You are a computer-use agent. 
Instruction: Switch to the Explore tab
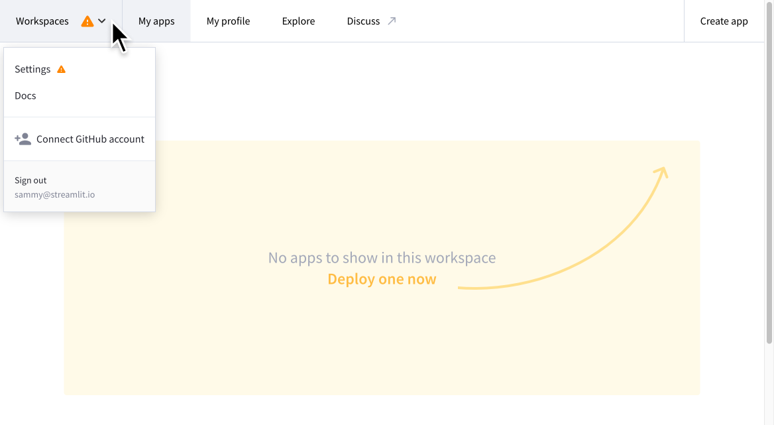[298, 21]
